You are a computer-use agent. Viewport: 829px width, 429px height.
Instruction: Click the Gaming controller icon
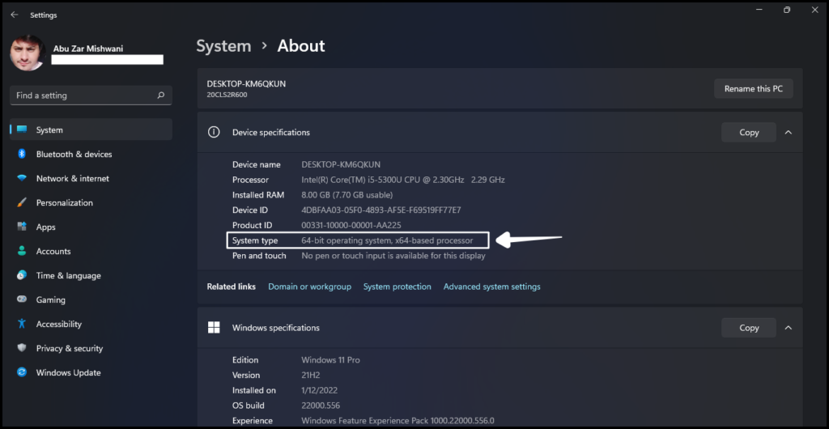click(22, 299)
